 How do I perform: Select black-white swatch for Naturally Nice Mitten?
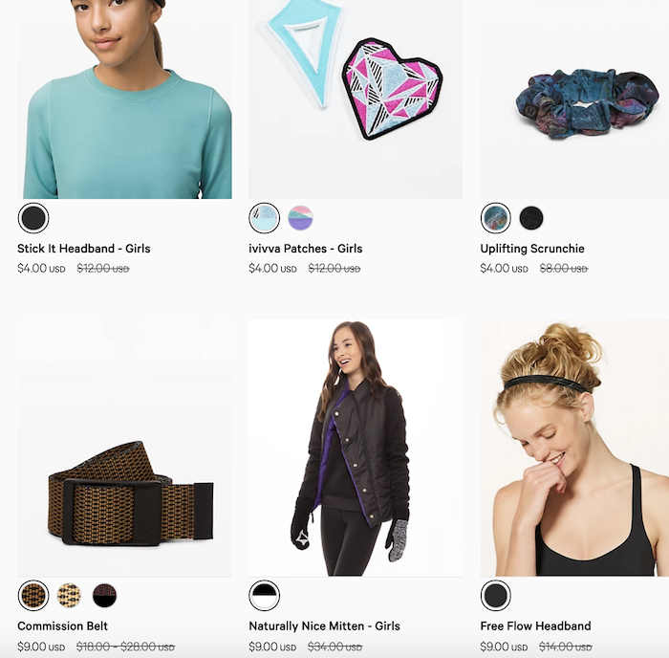(265, 595)
